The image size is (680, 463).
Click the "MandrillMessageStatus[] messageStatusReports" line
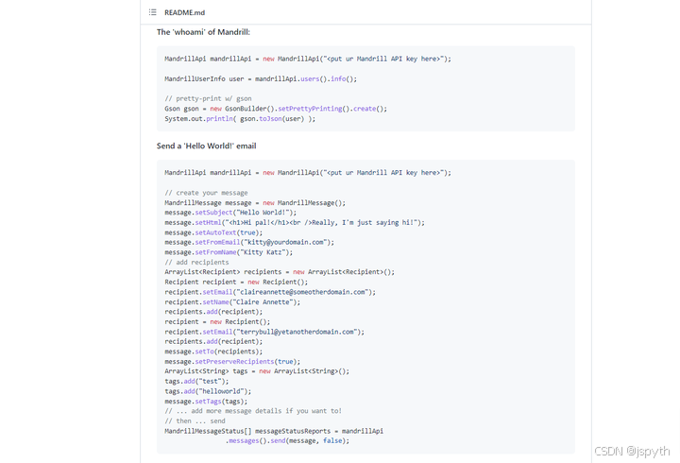274,431
